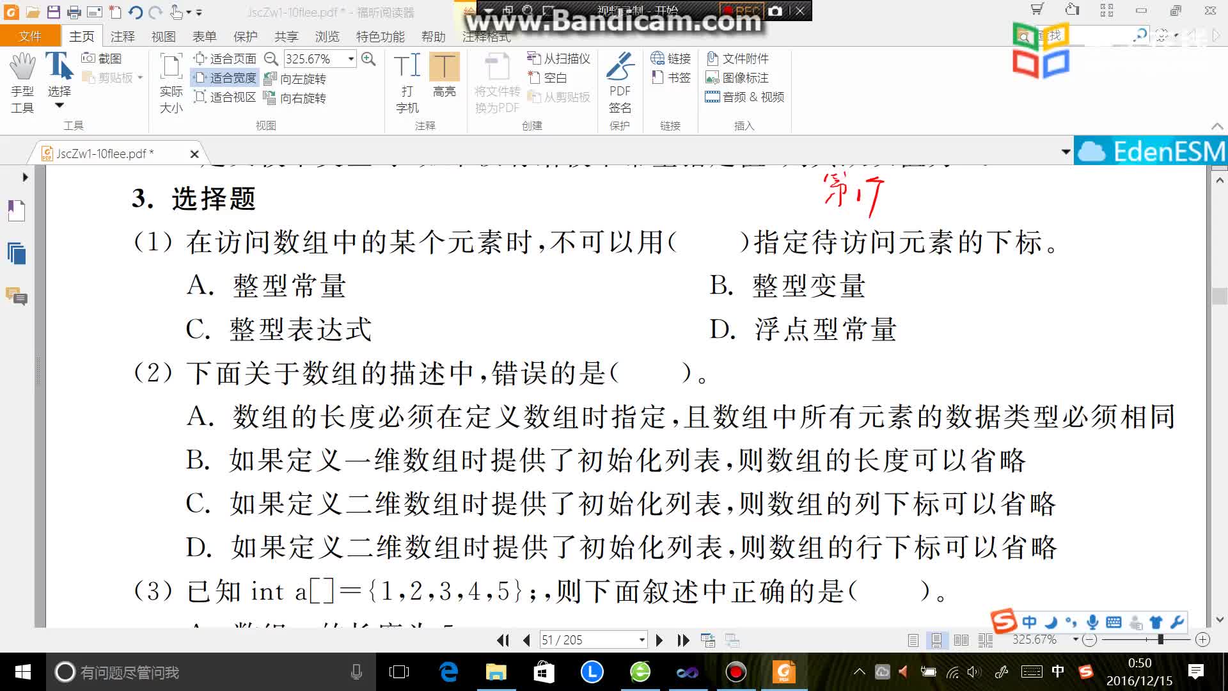Open the status bar zoom 325.67% dropdown
The height and width of the screenshot is (691, 1228).
[x=1075, y=639]
